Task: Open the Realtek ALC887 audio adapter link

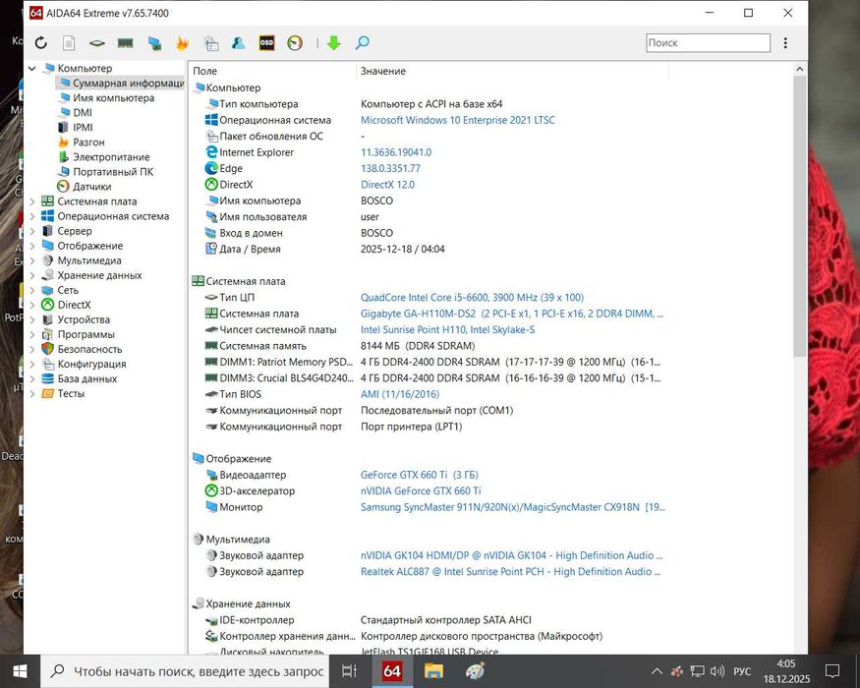Action: coord(511,572)
